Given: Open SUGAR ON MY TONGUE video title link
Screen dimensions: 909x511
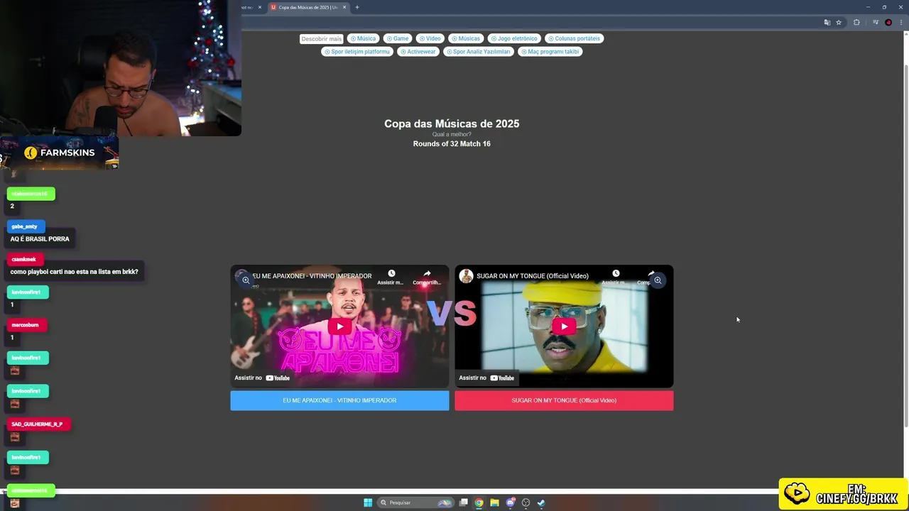Looking at the screenshot, I should (533, 276).
